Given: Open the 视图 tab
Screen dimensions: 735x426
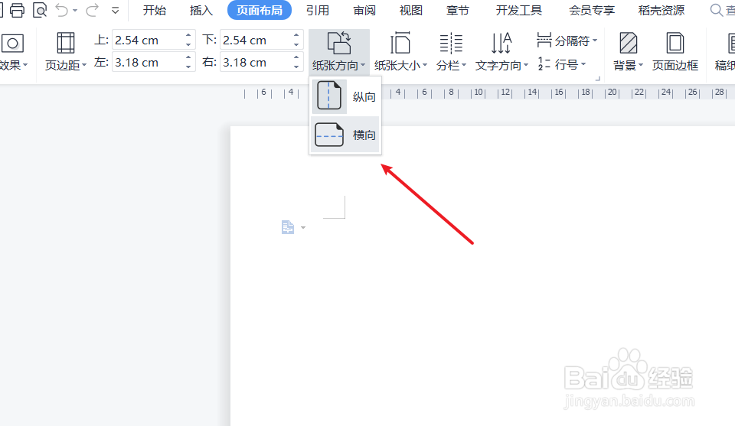Looking at the screenshot, I should 410,10.
